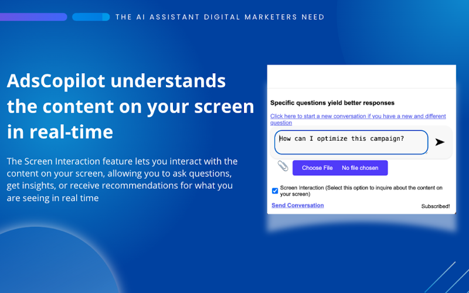Click the 'No file chosen' label
This screenshot has height=293, width=469.
(360, 168)
